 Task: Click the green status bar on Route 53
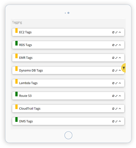point(16,94)
